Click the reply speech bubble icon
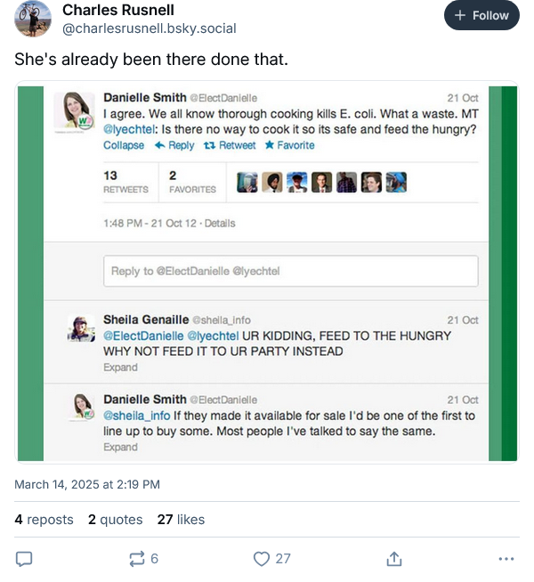This screenshot has width=534, height=582. click(25, 559)
